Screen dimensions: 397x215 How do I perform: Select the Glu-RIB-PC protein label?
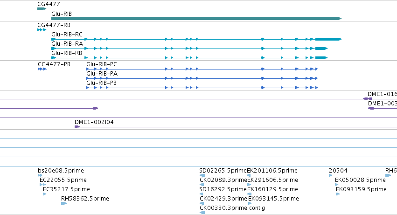pos(102,64)
